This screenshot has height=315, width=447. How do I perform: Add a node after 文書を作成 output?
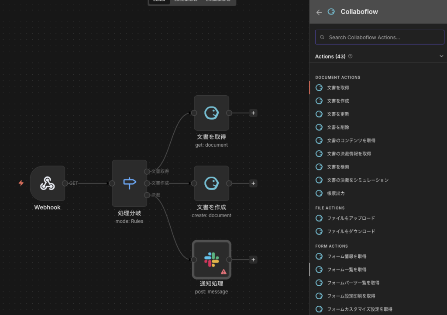(x=253, y=183)
